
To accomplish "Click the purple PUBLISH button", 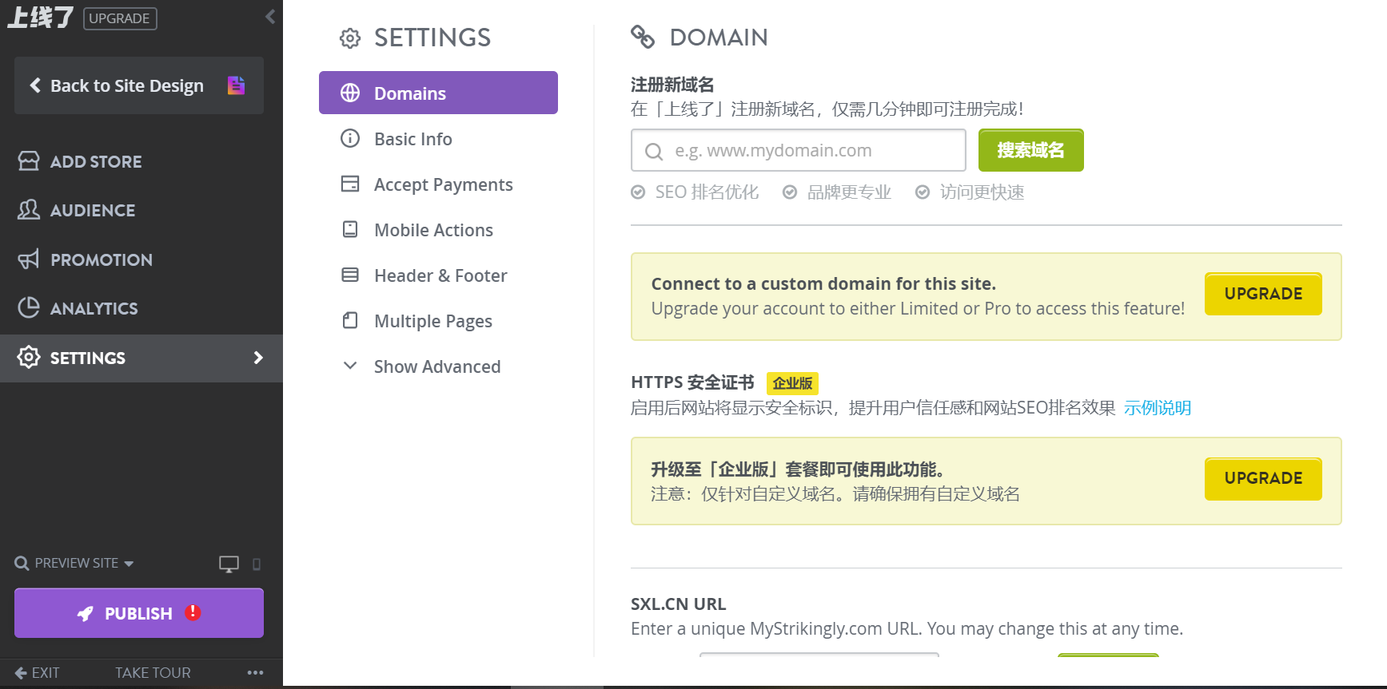I will point(139,613).
